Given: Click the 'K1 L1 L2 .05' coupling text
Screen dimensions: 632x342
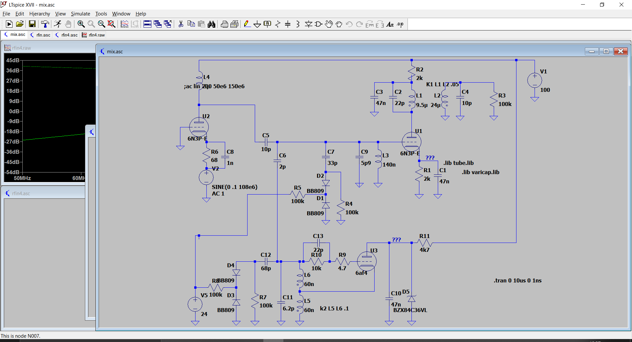Looking at the screenshot, I should (442, 84).
